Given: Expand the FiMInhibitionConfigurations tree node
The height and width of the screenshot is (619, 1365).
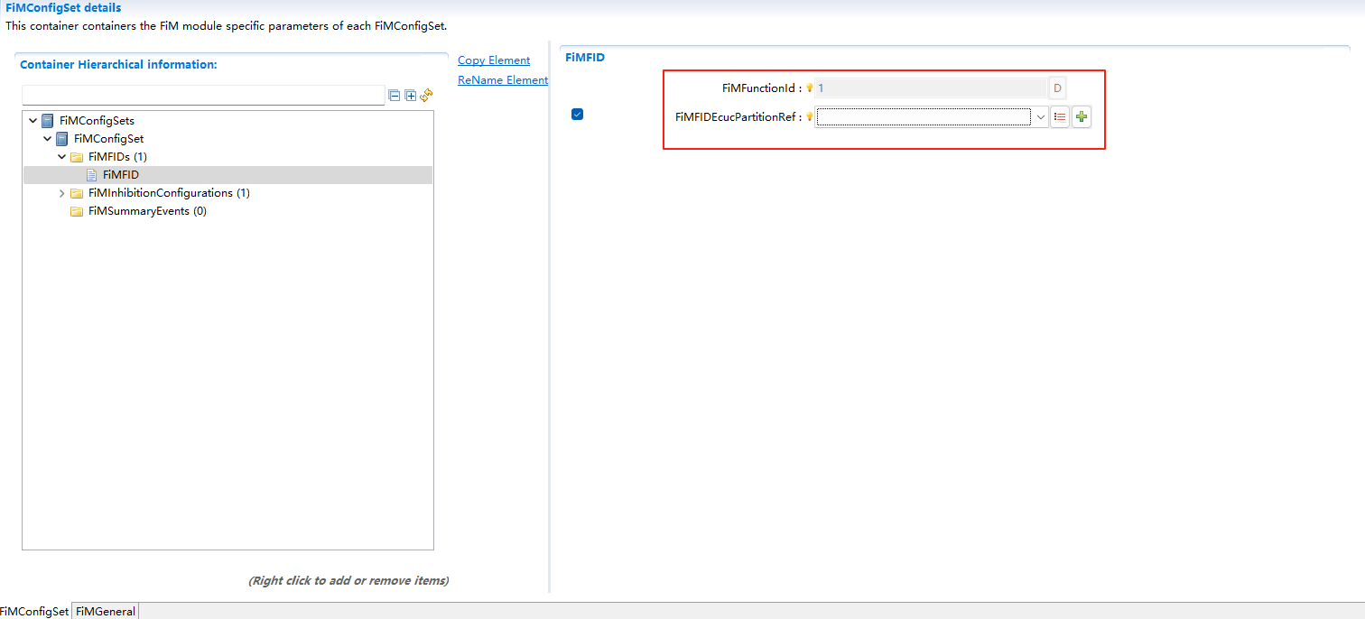Looking at the screenshot, I should [x=61, y=192].
